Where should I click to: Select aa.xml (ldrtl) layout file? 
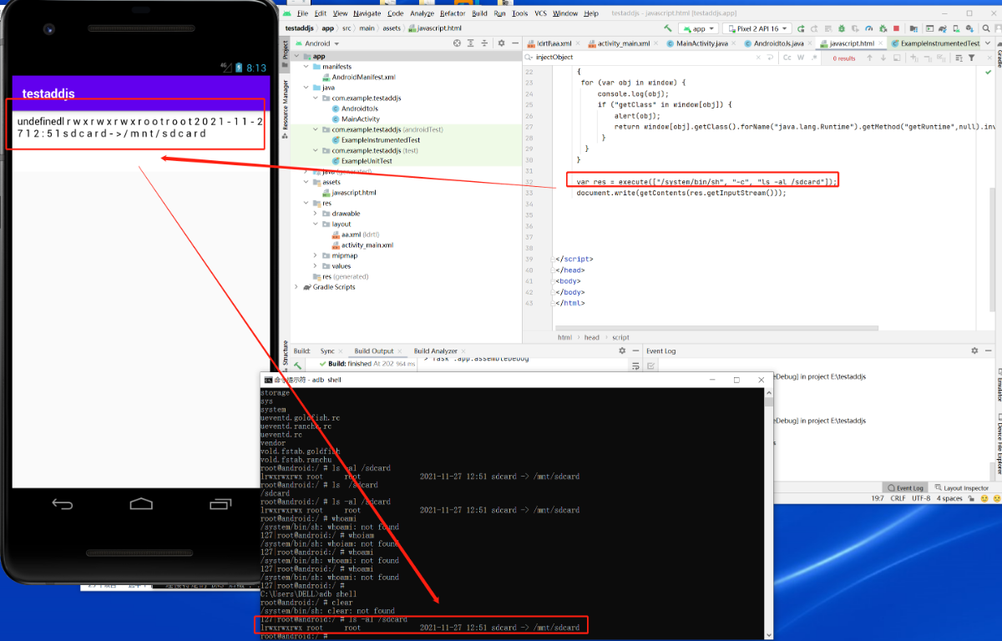click(355, 235)
